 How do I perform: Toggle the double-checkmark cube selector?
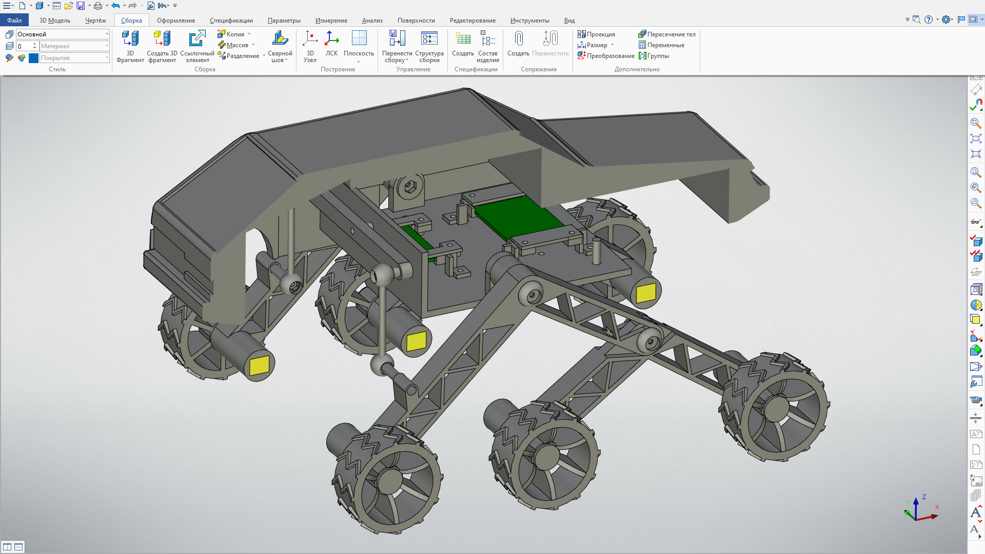976,255
